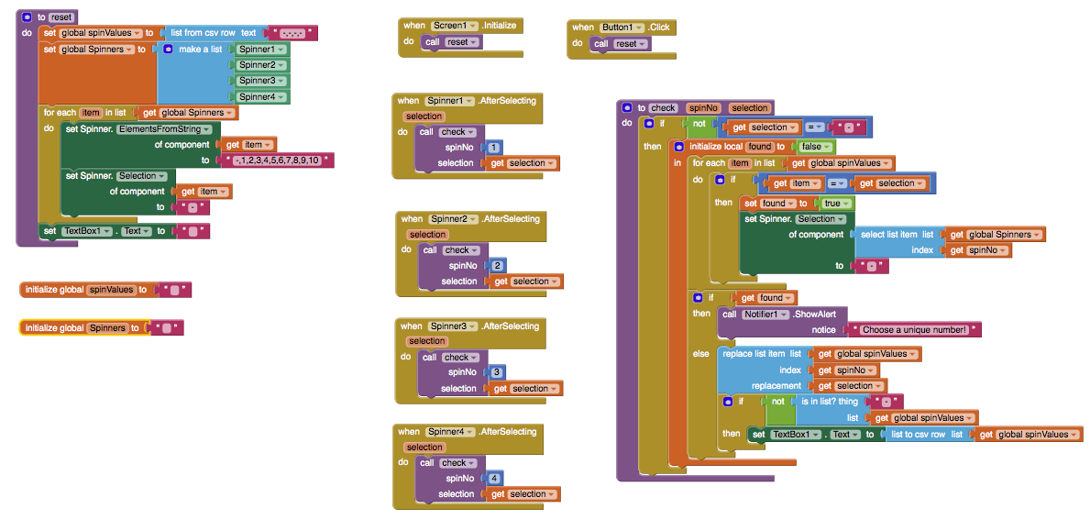Open mutator gear on the 'to reset' procedure

[x=27, y=17]
